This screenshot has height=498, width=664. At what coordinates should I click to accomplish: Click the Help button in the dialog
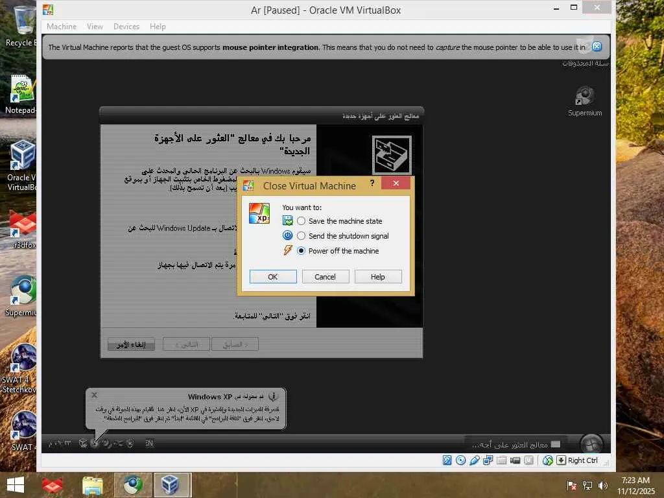[378, 276]
